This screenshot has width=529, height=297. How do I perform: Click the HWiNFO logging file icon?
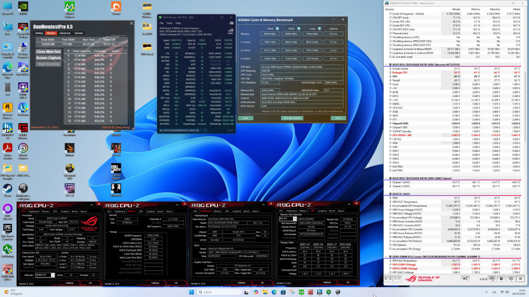[501, 278]
